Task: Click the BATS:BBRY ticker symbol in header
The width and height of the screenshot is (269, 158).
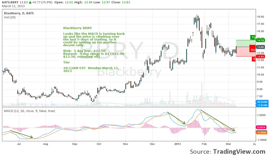Action: point(10,2)
